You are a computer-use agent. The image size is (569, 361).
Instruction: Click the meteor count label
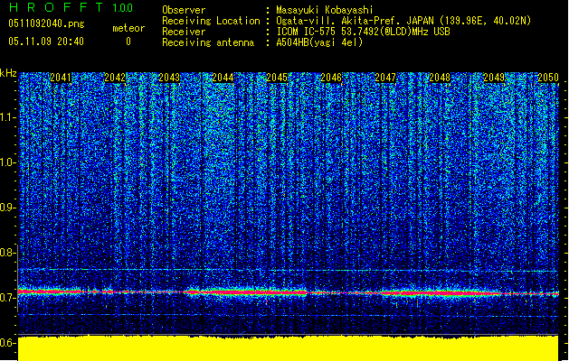(128, 28)
